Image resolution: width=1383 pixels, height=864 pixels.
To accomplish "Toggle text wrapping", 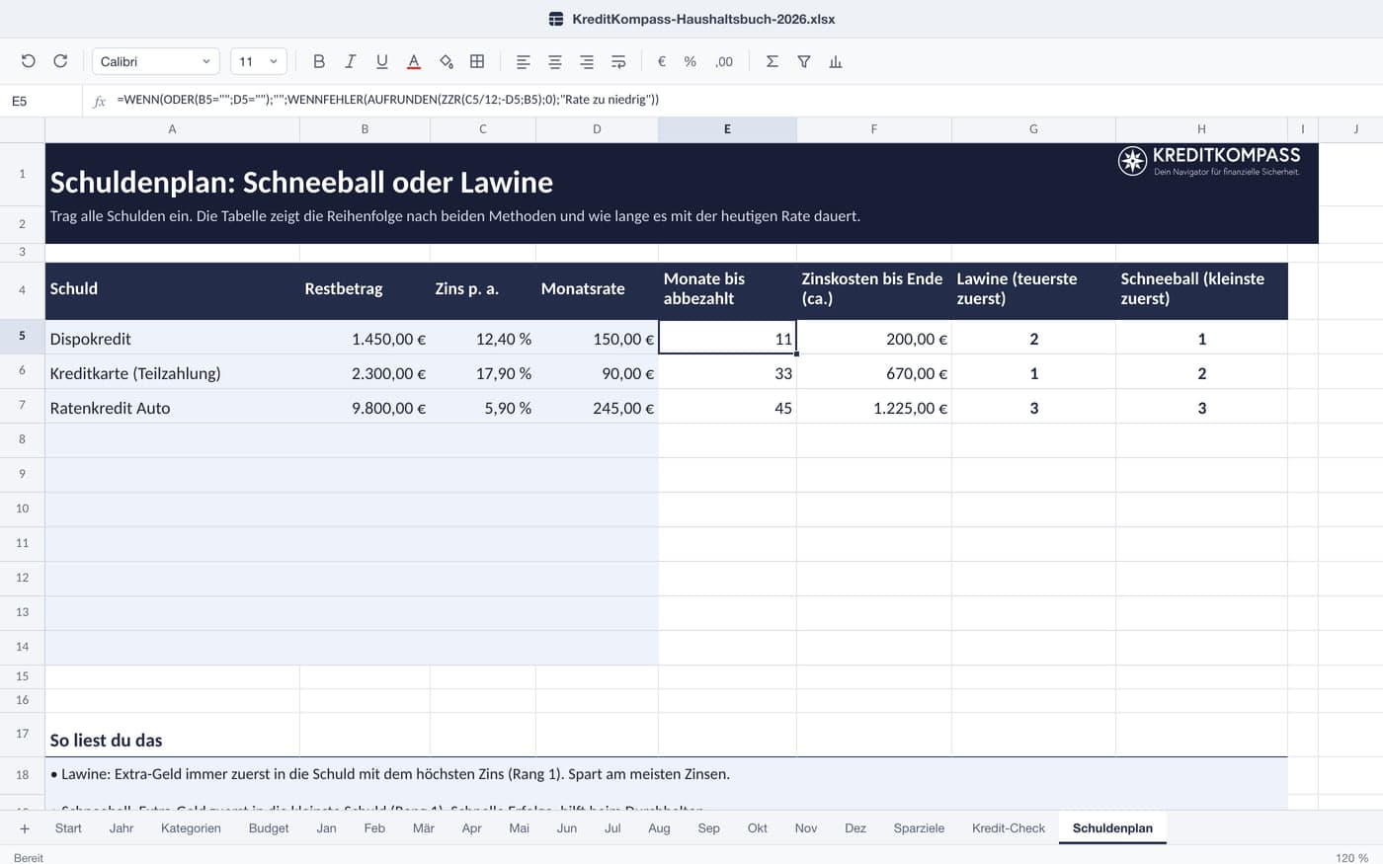I will coord(618,61).
